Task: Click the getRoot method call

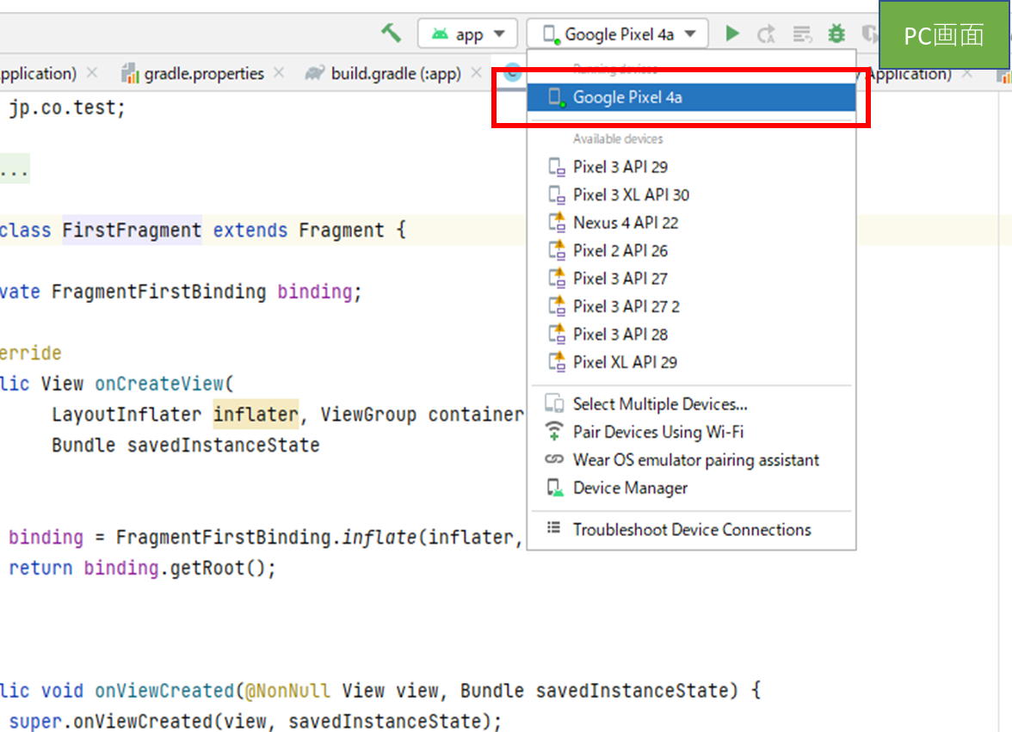Action: pos(207,569)
